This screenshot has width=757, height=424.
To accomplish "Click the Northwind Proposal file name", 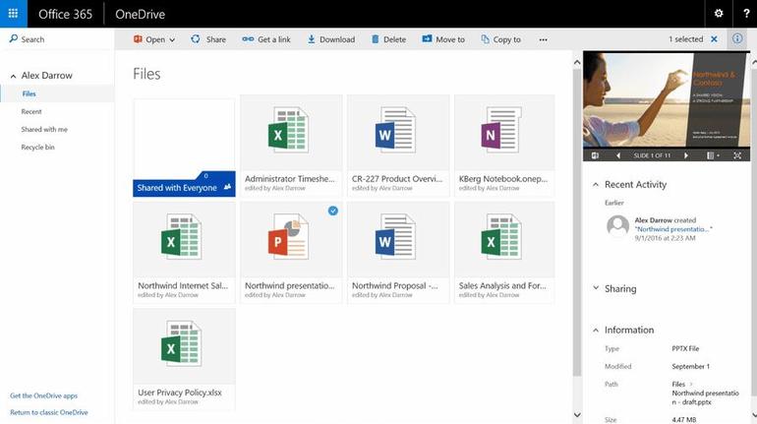I will tap(394, 286).
